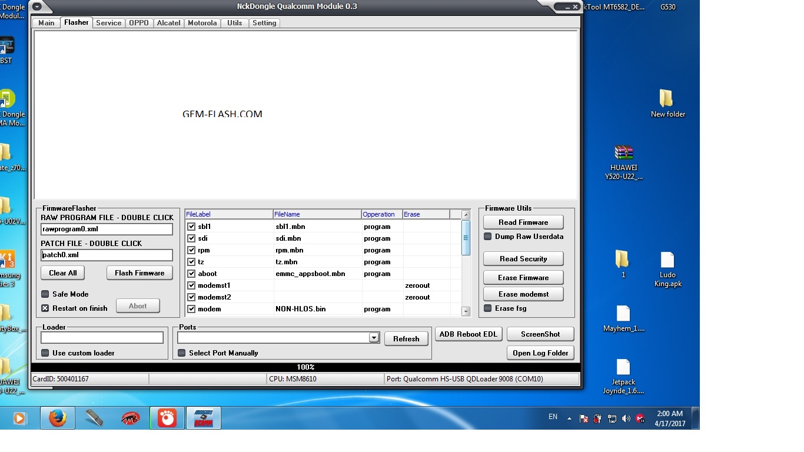Screen dimensions: 804x452
Task: Switch to the Main tab
Action: coord(46,23)
